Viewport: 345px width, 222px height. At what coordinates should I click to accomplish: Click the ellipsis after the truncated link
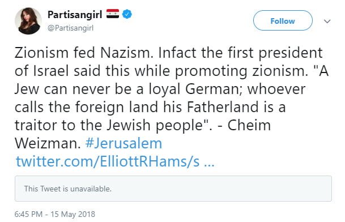209,164
